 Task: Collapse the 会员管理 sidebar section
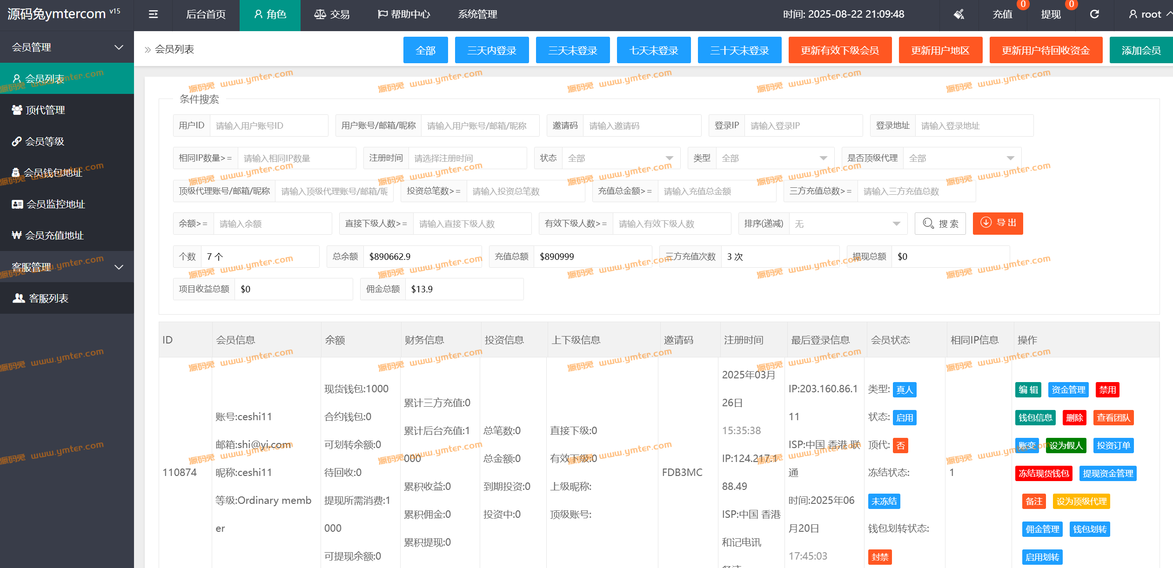[x=119, y=47]
